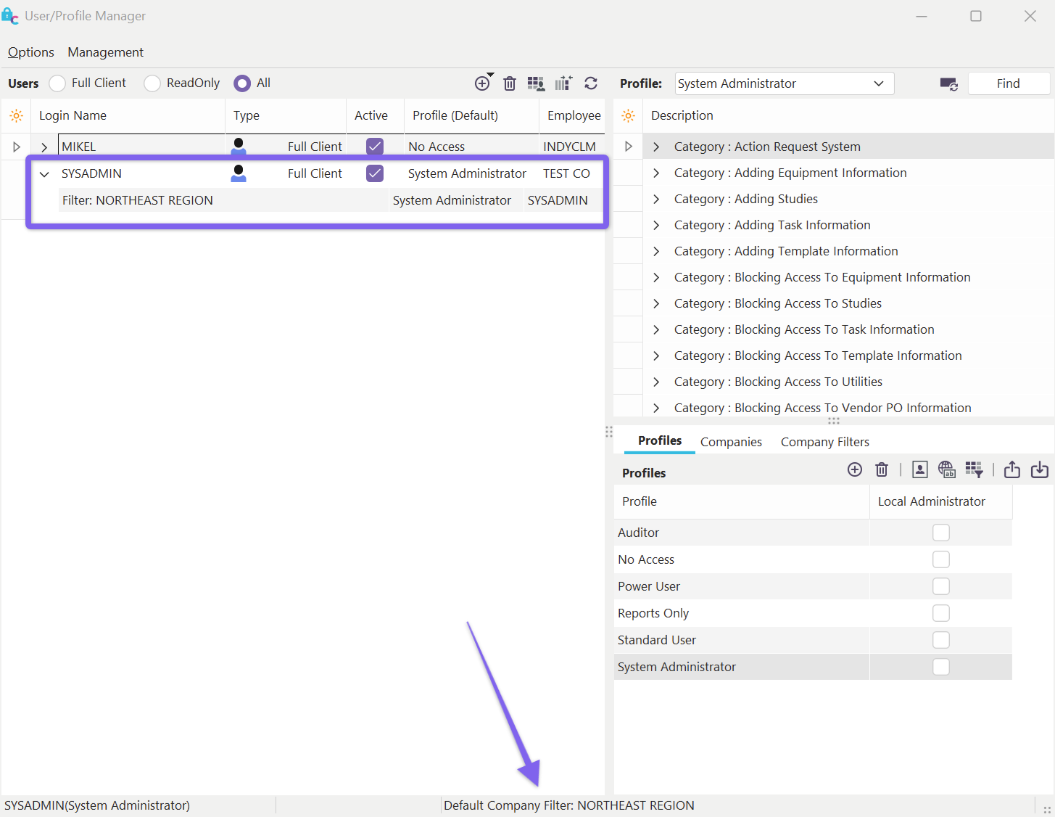This screenshot has height=817, width=1055.
Task: Open the Profile dropdown showing System Administrator
Action: point(784,83)
